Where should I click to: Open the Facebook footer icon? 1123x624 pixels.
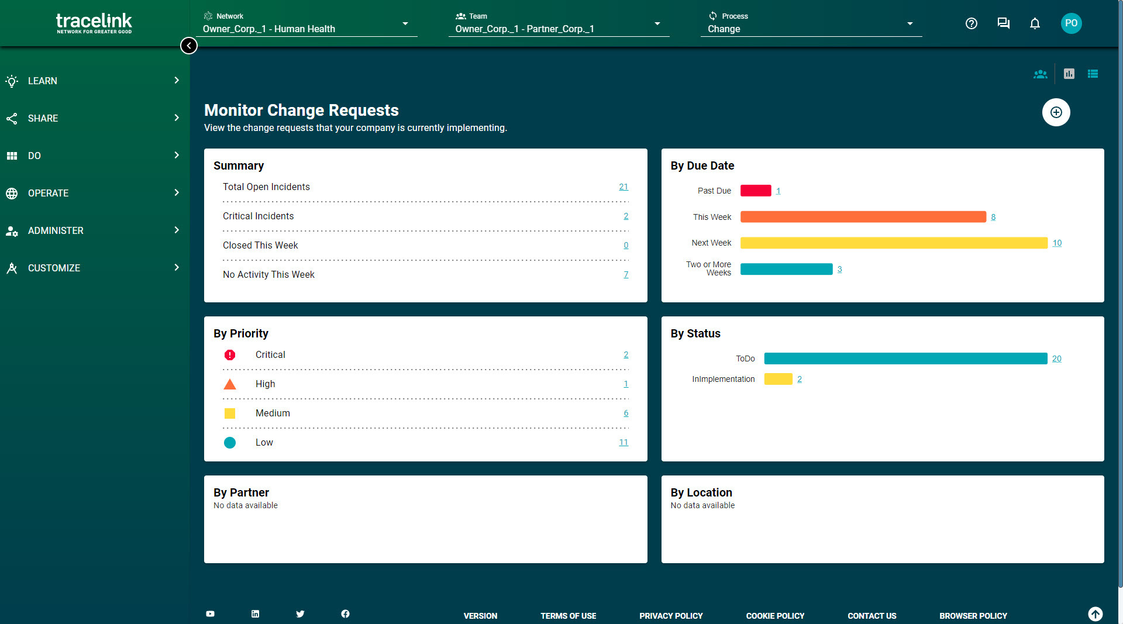pos(345,613)
